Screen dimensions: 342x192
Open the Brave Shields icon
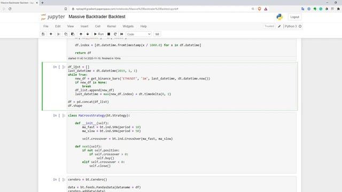259,9
